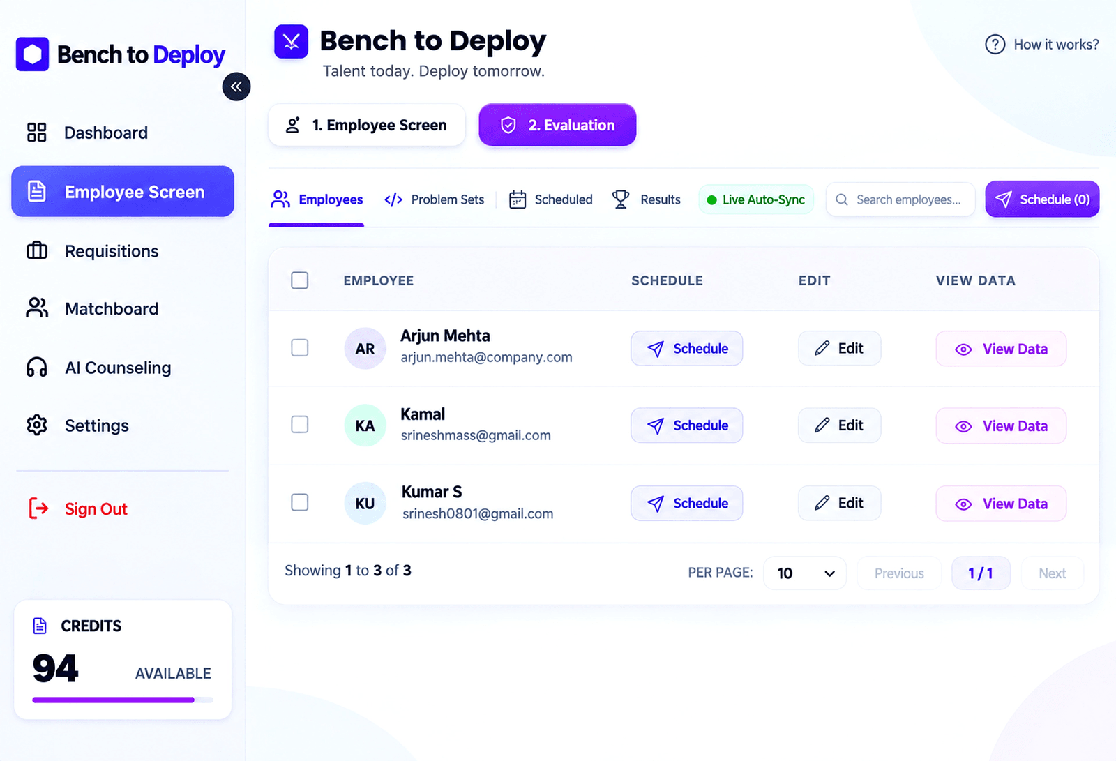Screen dimensions: 1116x761
Task: Schedule Kamal's evaluation
Action: pos(687,425)
